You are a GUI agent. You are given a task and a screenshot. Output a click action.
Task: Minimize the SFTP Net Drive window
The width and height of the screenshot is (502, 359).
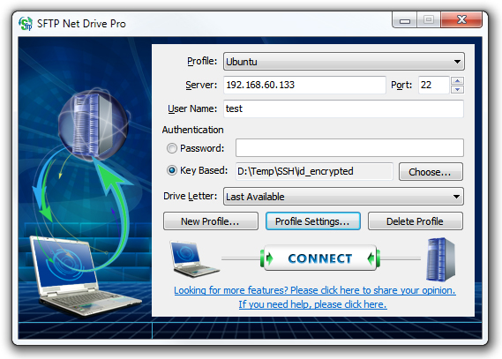(x=405, y=20)
